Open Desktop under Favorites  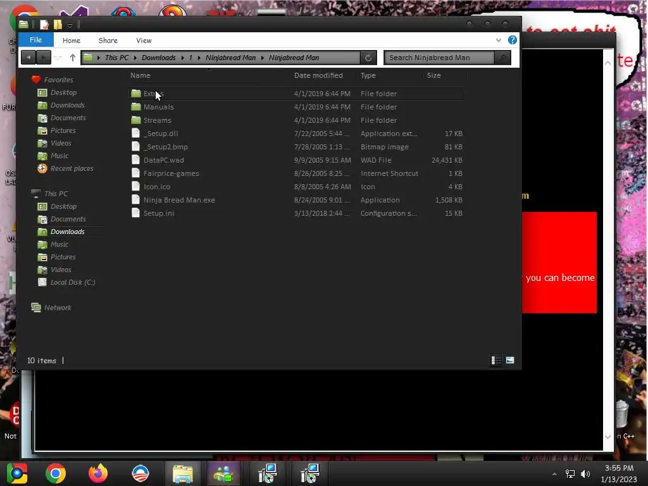pyautogui.click(x=63, y=92)
